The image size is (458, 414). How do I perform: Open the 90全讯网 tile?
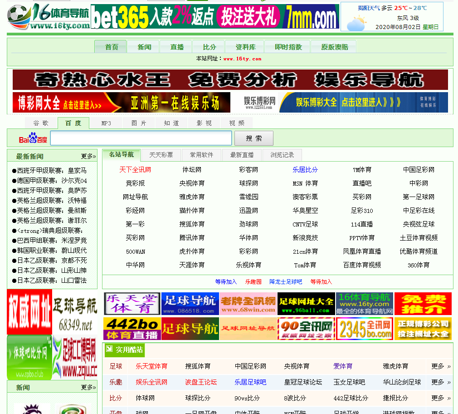coord(307,329)
